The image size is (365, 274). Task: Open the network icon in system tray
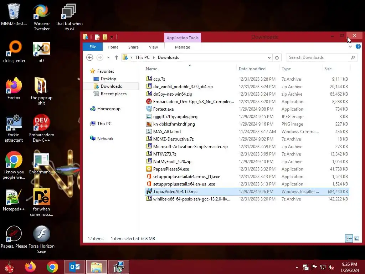323,267
